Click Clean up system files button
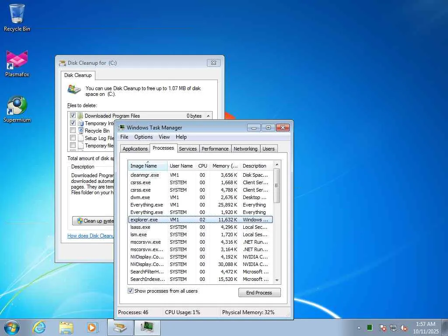Viewport: 448px width, 336px height. [x=94, y=221]
